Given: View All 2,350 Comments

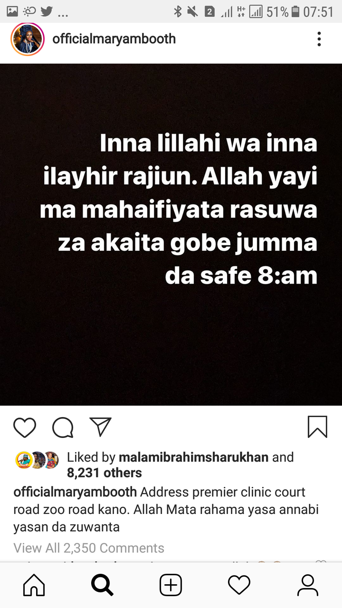Looking at the screenshot, I should [x=89, y=548].
